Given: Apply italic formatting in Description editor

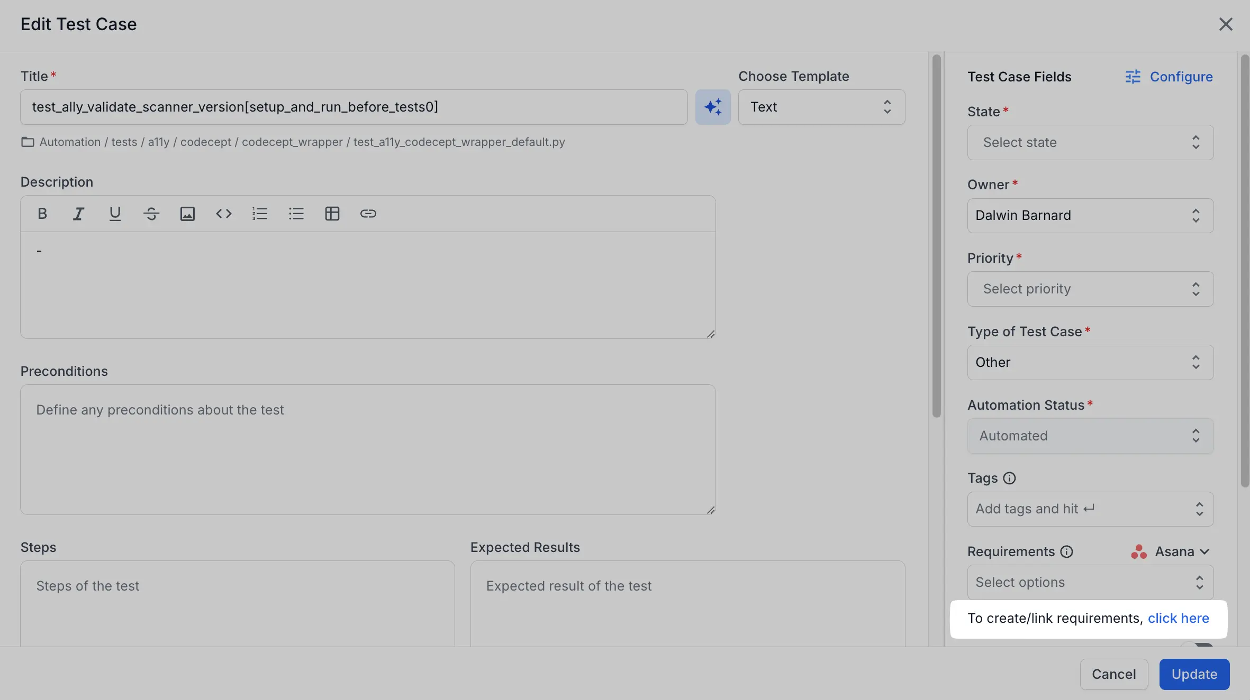Looking at the screenshot, I should point(78,214).
